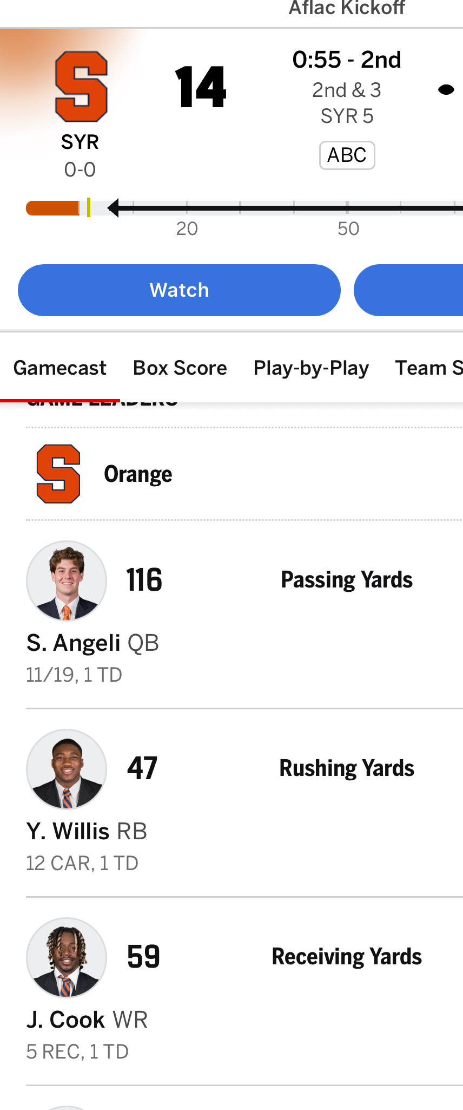Click the black drive direction arrow

(114, 208)
